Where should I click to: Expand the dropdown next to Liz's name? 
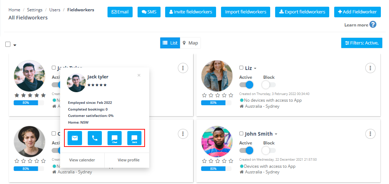255,69
